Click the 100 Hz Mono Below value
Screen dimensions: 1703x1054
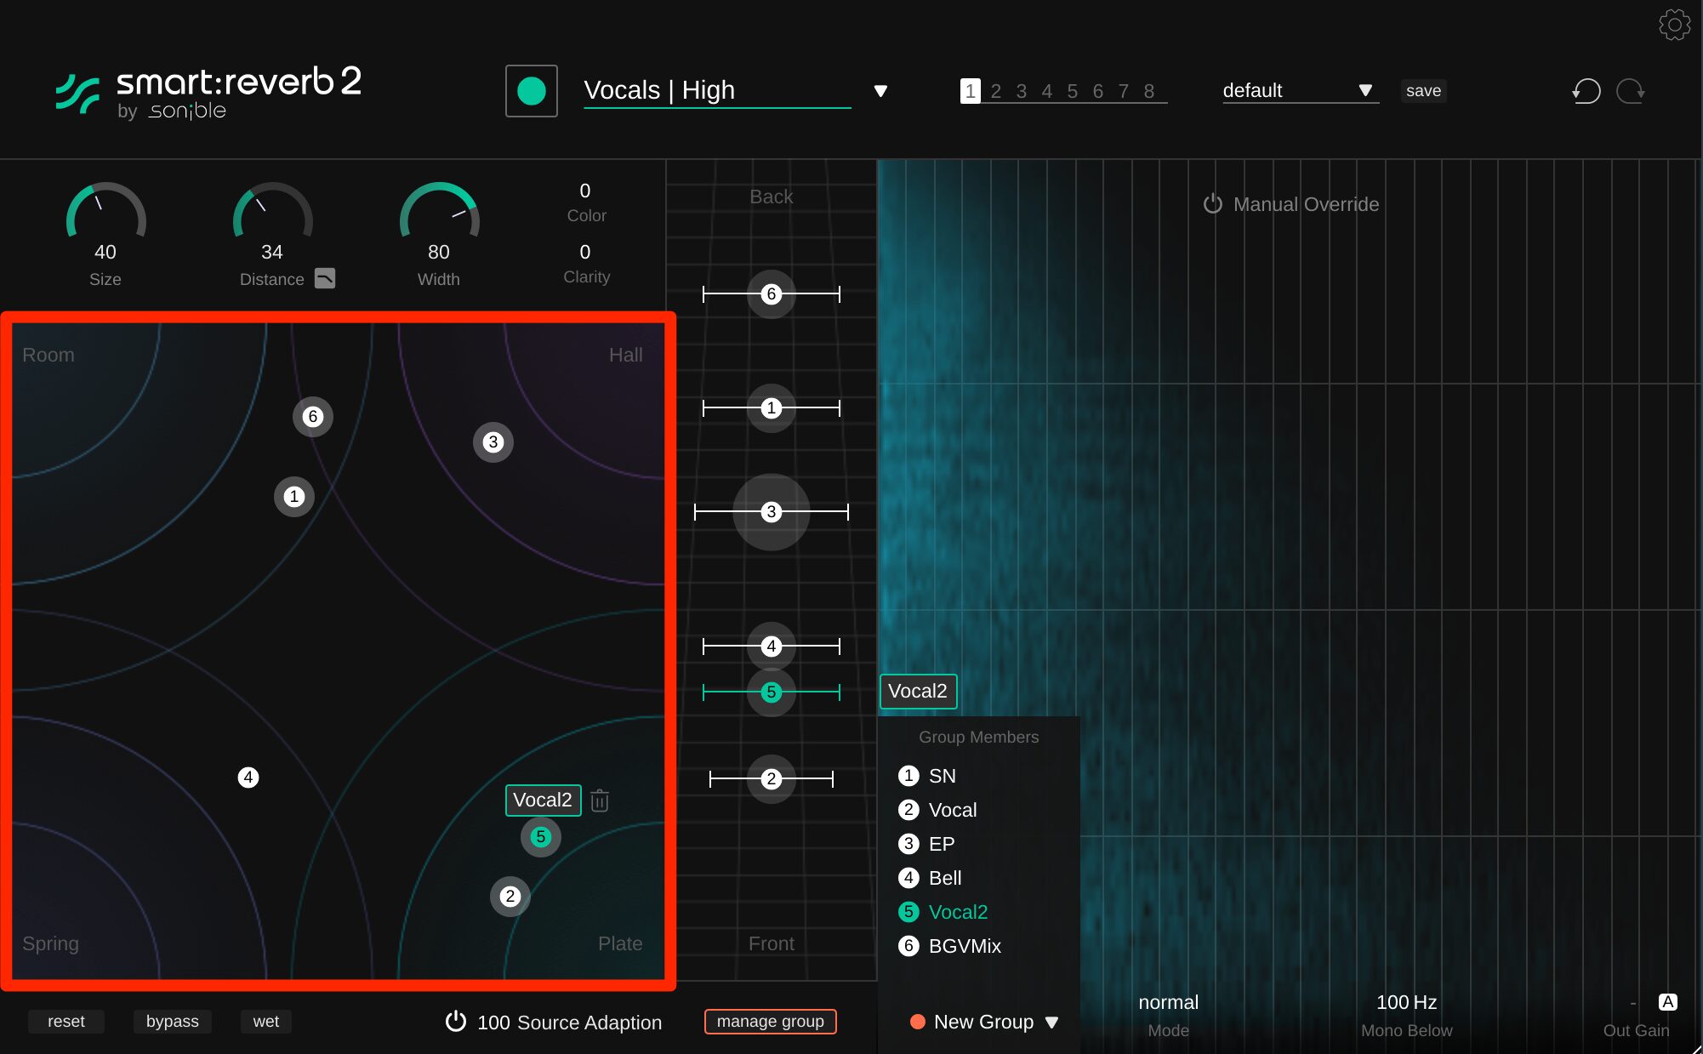pos(1407,1002)
